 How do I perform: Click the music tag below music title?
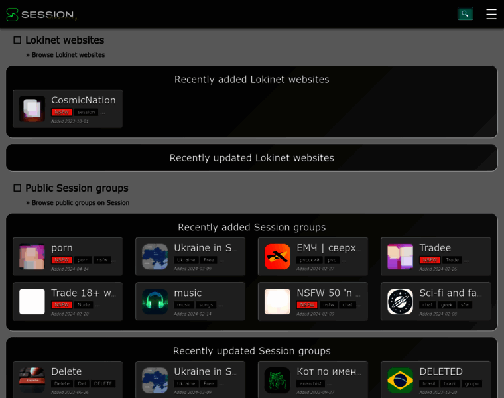(x=184, y=304)
